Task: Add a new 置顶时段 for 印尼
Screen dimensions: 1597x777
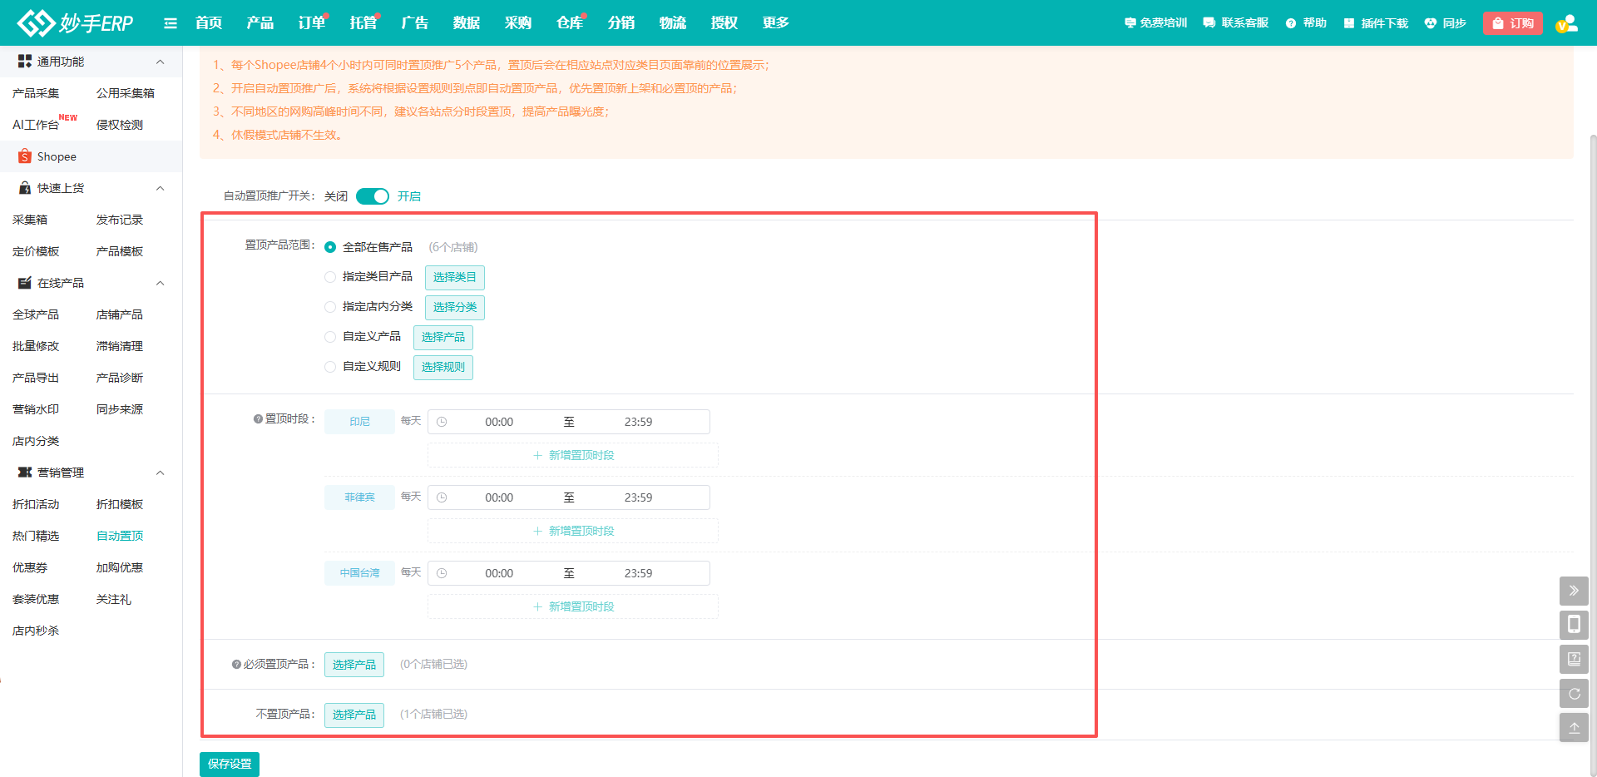Action: [573, 455]
